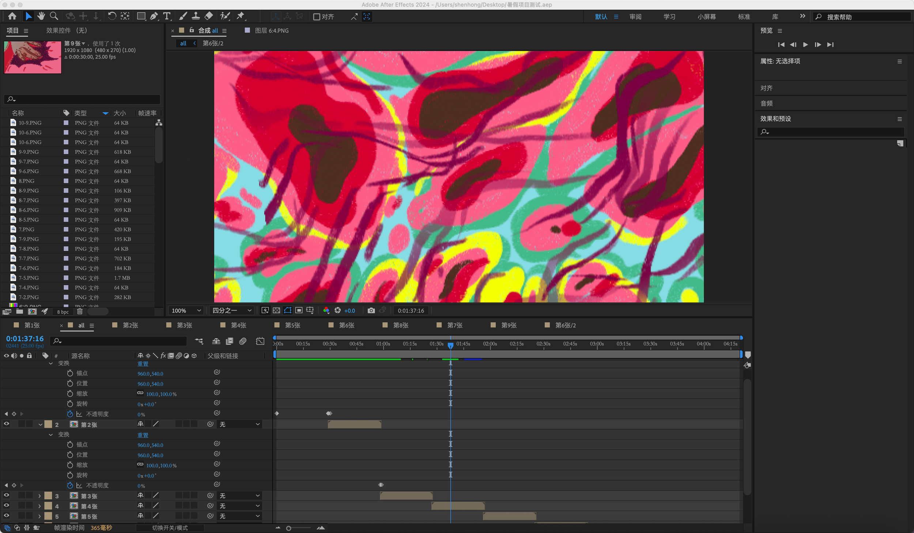Select the Puppet Pin tool
Screen dimensions: 914x533
241,16
